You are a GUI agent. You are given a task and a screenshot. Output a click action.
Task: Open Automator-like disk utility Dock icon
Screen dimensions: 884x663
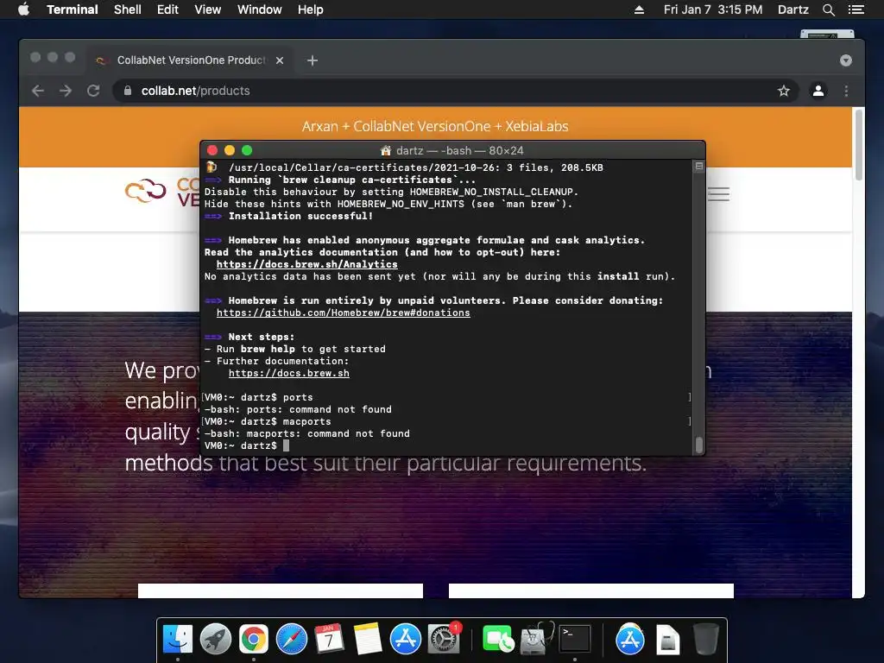[536, 640]
